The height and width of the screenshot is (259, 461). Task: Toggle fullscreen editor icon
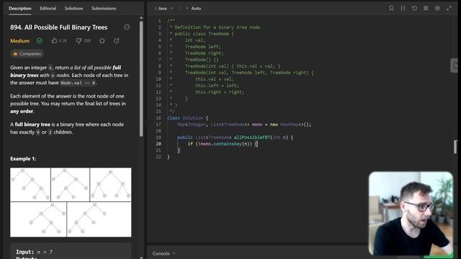click(x=449, y=8)
